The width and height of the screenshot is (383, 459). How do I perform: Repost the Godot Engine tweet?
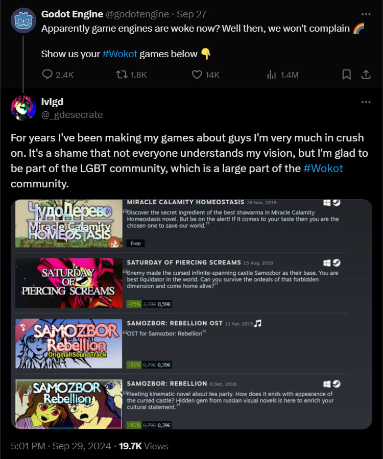[122, 75]
